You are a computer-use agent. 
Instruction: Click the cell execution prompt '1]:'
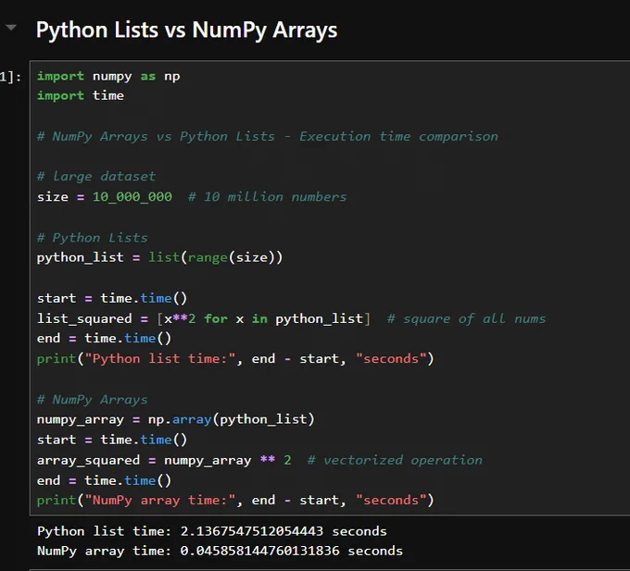pyautogui.click(x=10, y=77)
